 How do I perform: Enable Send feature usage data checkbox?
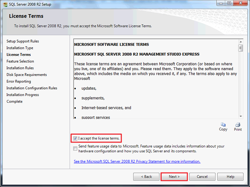(75, 149)
